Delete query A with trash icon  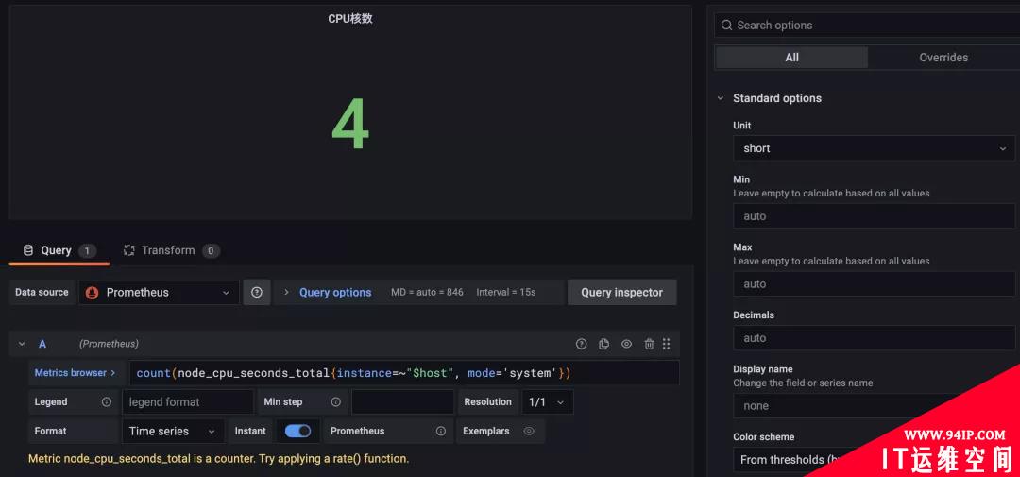point(649,344)
